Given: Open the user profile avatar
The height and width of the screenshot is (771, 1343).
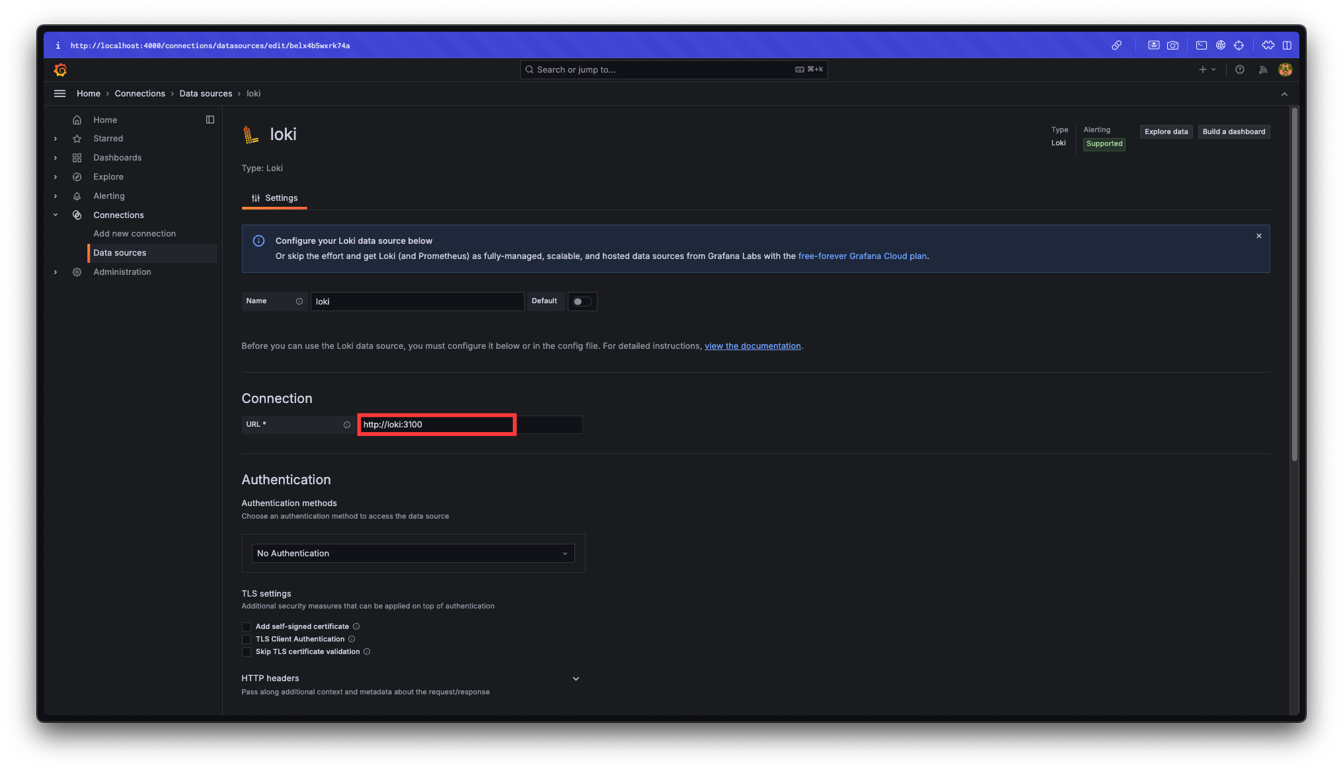Looking at the screenshot, I should [1285, 69].
